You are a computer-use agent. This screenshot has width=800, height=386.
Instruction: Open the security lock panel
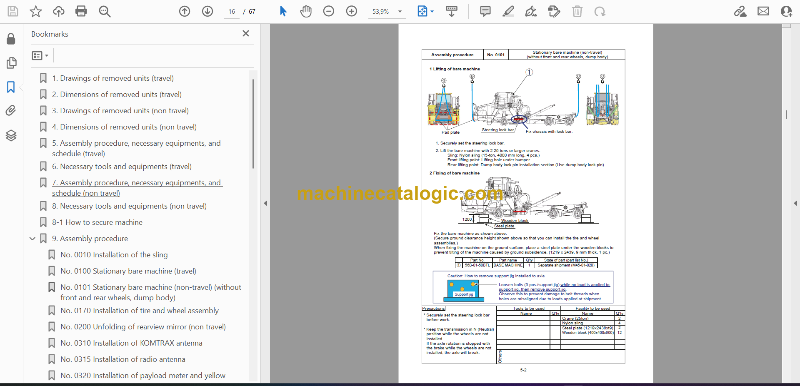tap(11, 39)
